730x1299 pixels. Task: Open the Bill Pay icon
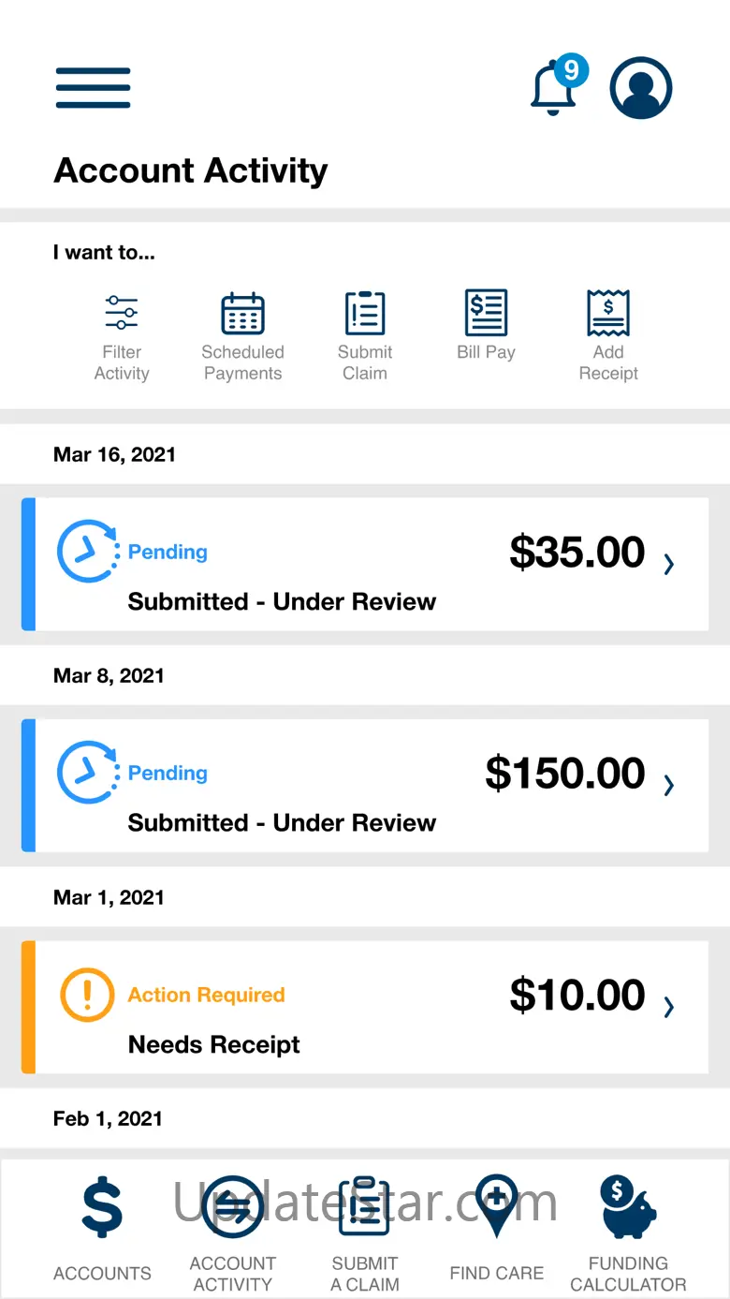pyautogui.click(x=487, y=314)
